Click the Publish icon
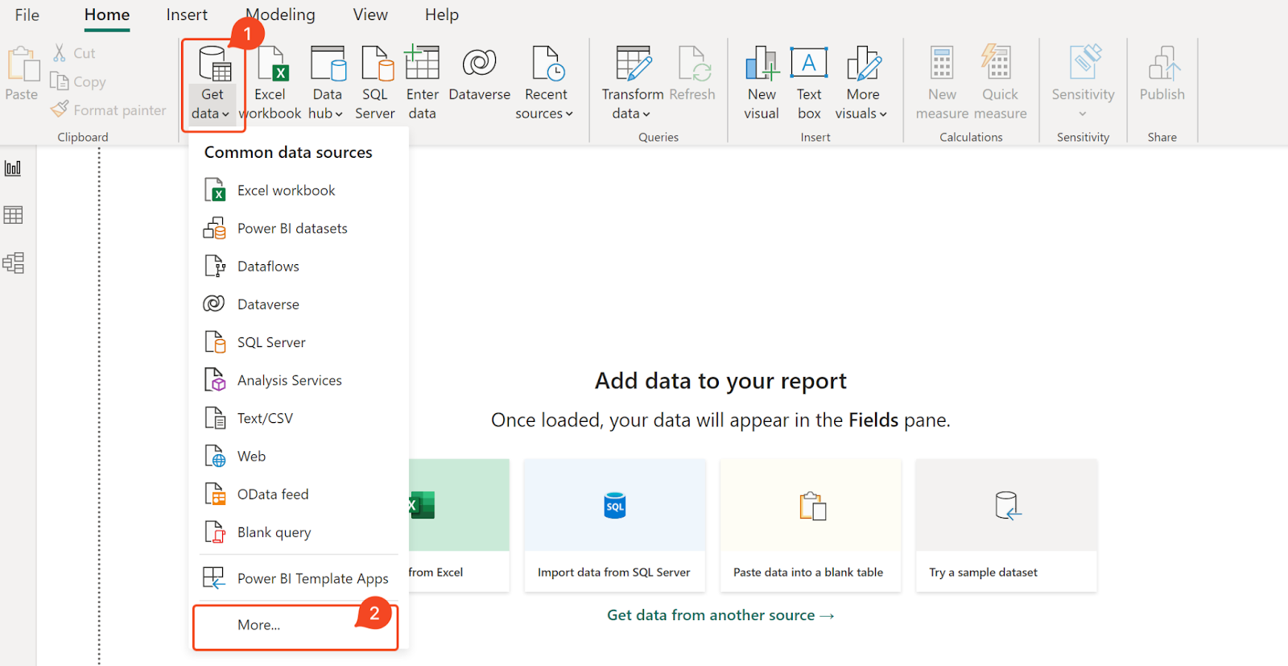The height and width of the screenshot is (666, 1288). (1162, 74)
